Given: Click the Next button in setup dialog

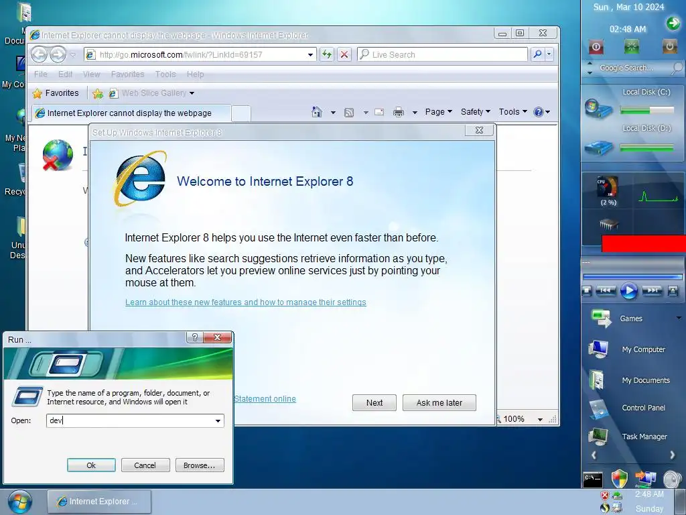Looking at the screenshot, I should [x=374, y=402].
